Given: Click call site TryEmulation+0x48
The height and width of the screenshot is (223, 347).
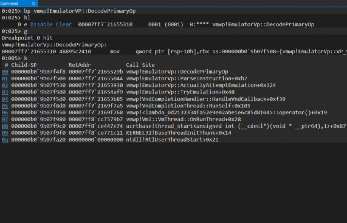Looking at the screenshot, I should [180, 92].
